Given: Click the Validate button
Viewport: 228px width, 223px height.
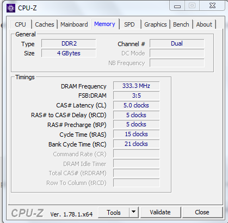Looking at the screenshot, I should point(161,212).
